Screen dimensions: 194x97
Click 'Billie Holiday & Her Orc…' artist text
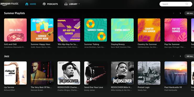[121, 90]
